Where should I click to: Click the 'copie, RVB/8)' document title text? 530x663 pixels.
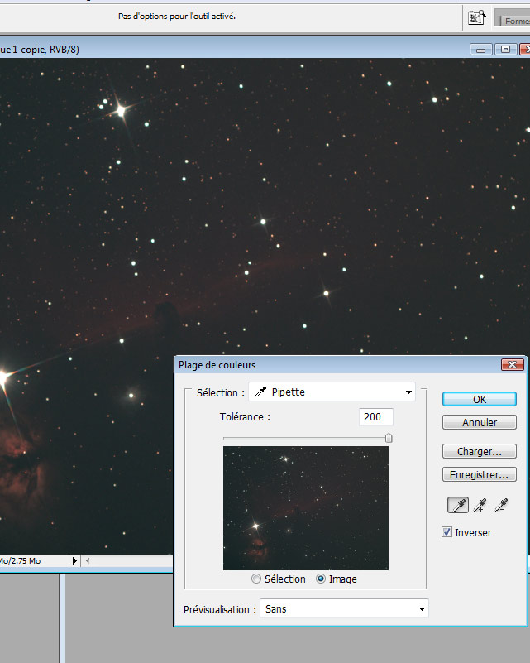point(50,50)
